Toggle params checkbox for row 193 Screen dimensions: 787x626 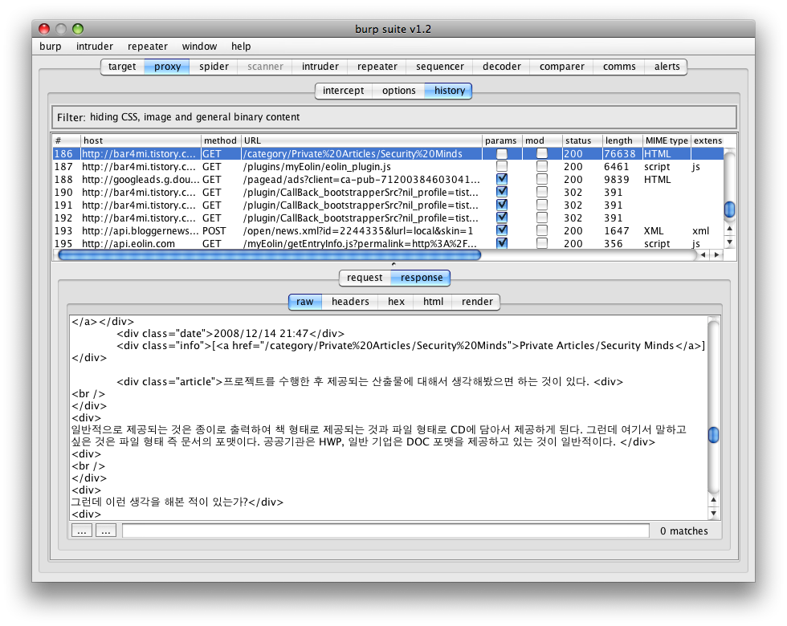(x=501, y=230)
